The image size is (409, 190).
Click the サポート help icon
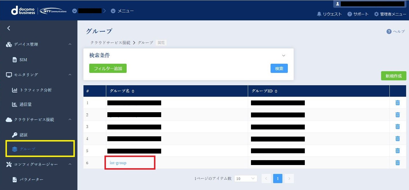point(357,13)
